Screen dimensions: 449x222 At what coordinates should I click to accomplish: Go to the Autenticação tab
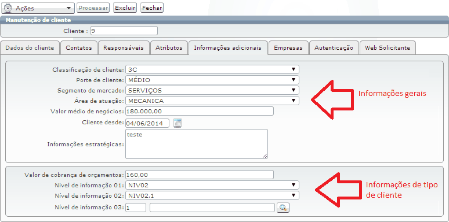click(334, 47)
